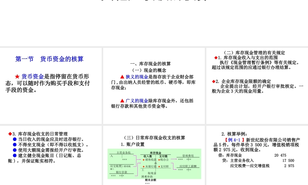Select the red ◆ beside 销售收款 in diagram
Screen dimensions: 308x185
[x=143, y=160]
